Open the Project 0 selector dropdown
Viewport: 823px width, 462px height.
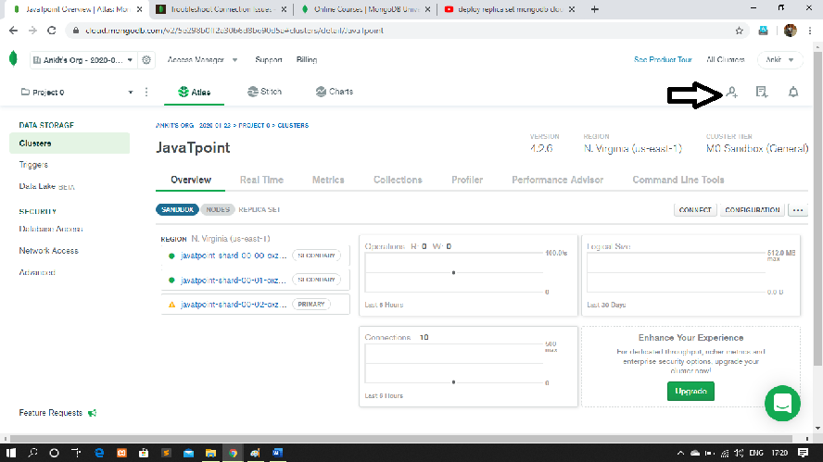tap(77, 93)
